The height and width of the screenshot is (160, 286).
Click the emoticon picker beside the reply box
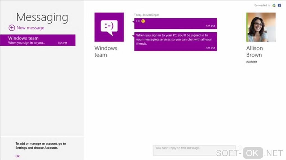click(240, 148)
